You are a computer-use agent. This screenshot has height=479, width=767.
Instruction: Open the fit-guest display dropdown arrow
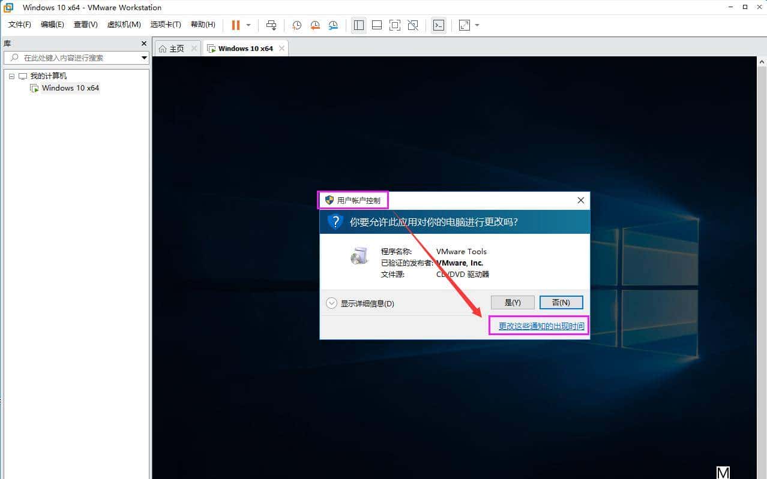click(476, 25)
